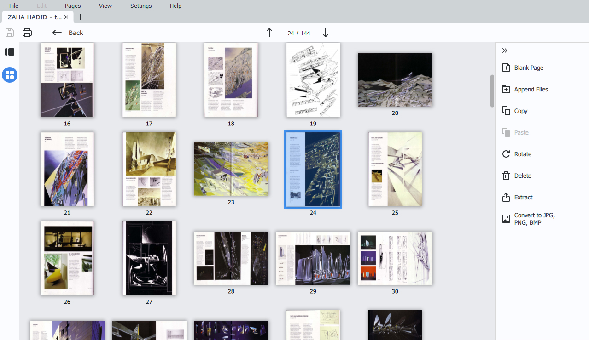Open the View menu
The image size is (589, 340).
(x=105, y=6)
